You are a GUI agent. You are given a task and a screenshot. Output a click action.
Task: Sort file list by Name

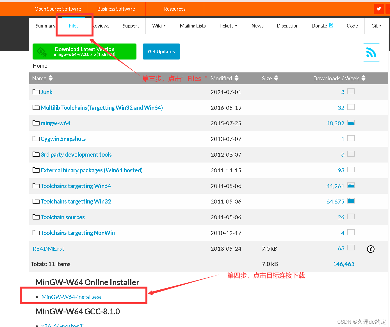tap(42, 78)
